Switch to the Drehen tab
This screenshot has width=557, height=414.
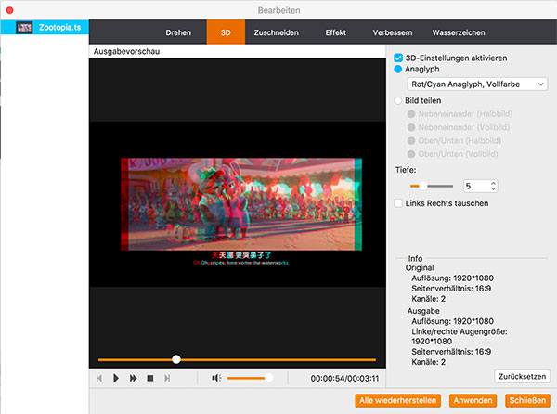pos(178,32)
